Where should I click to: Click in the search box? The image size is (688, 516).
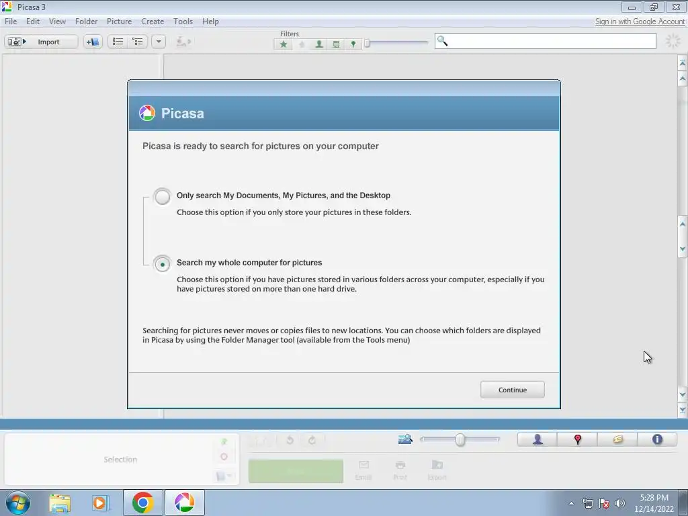coord(545,41)
